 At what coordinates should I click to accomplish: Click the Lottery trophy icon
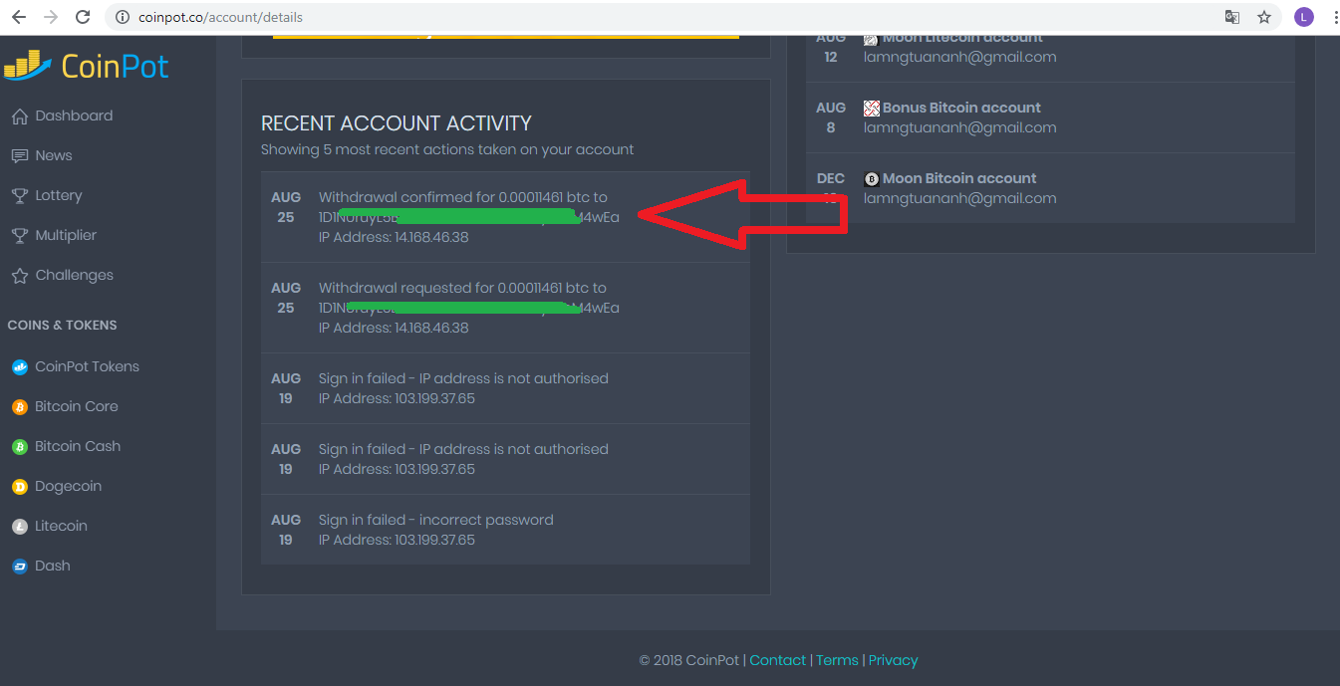(19, 196)
